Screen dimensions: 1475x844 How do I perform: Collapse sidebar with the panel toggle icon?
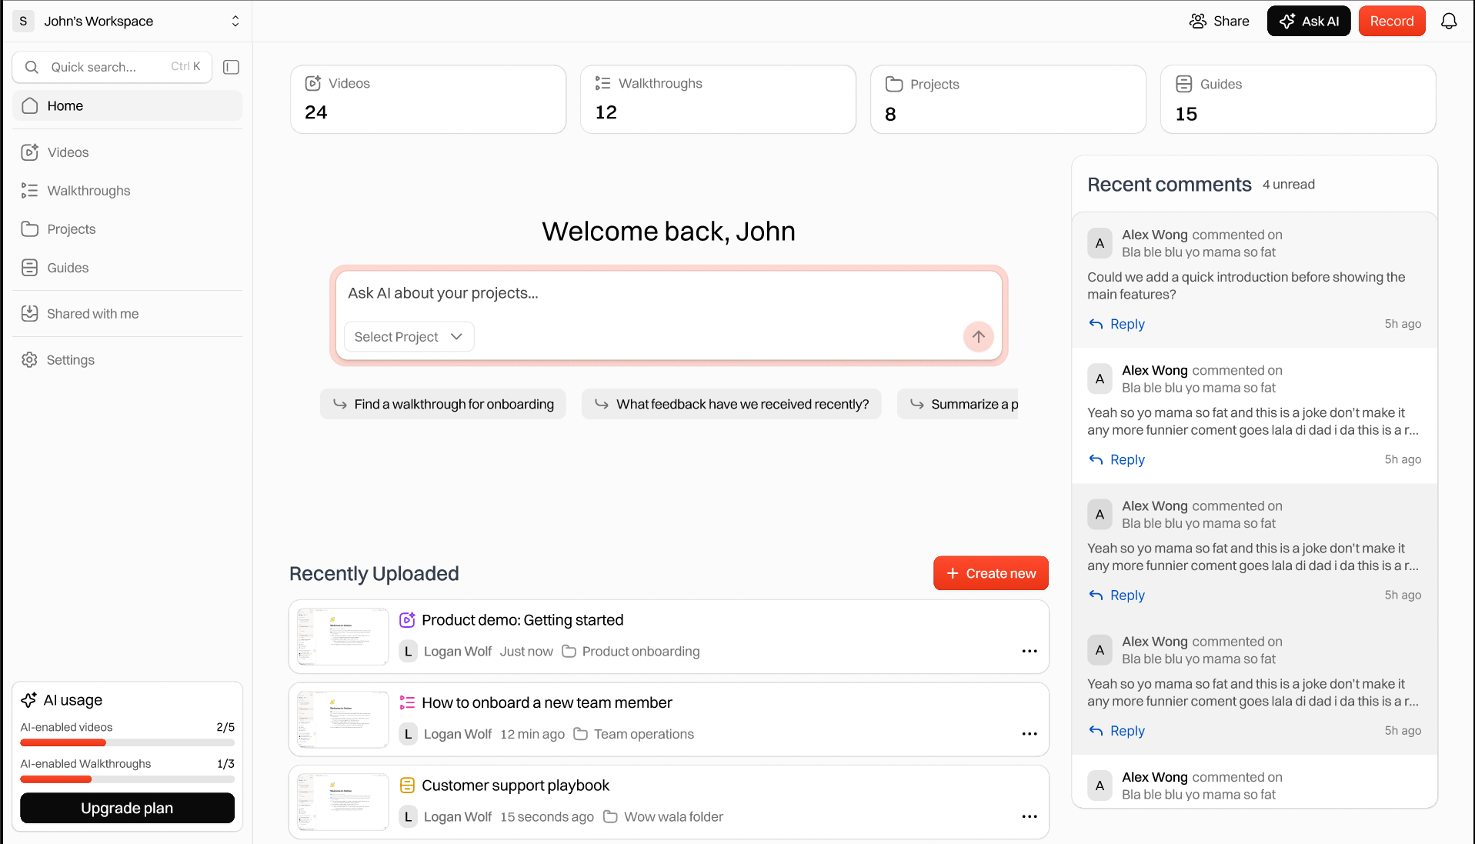(231, 67)
